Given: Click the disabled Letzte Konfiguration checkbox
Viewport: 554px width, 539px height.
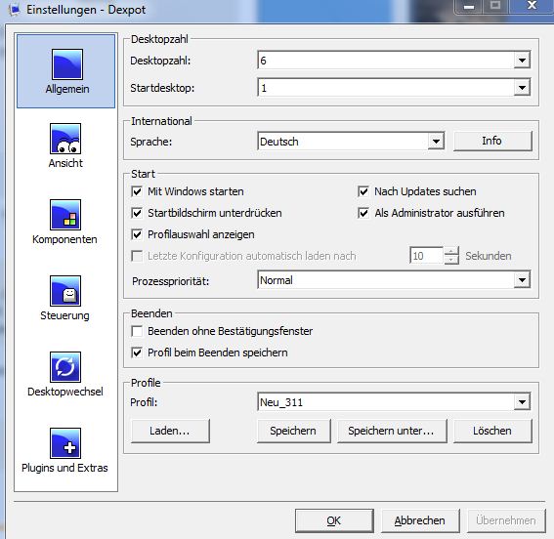Looking at the screenshot, I should tap(137, 256).
